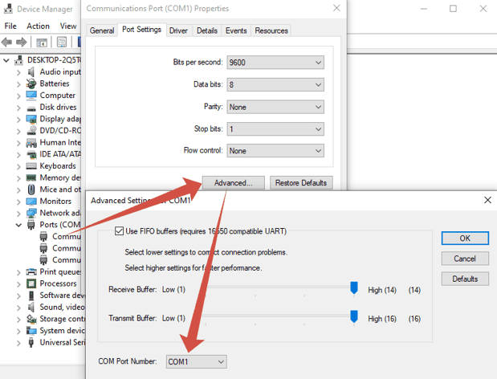Collapse the Ports (COM) tree node
Screen dimensions: 497x379
(x=18, y=225)
